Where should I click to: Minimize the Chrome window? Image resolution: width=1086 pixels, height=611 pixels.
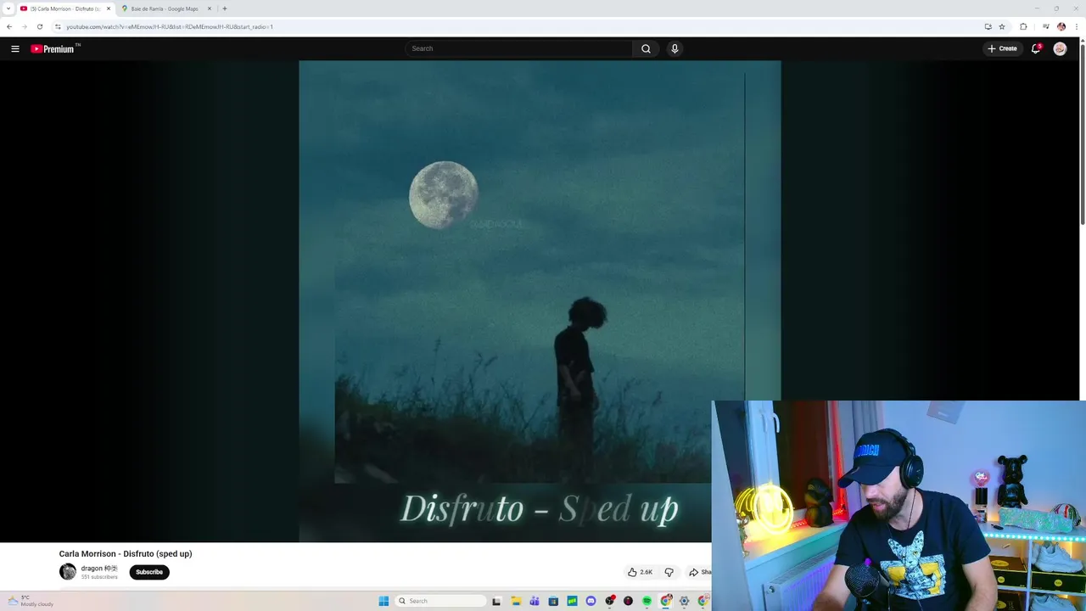(x=1037, y=8)
